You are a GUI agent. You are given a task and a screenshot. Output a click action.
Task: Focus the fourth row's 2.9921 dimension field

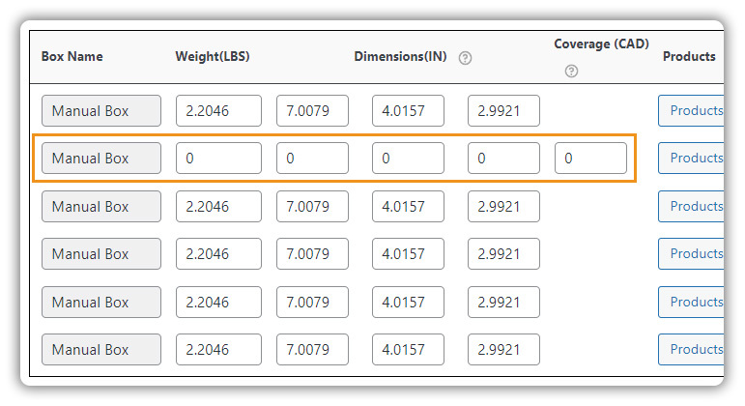tap(503, 254)
